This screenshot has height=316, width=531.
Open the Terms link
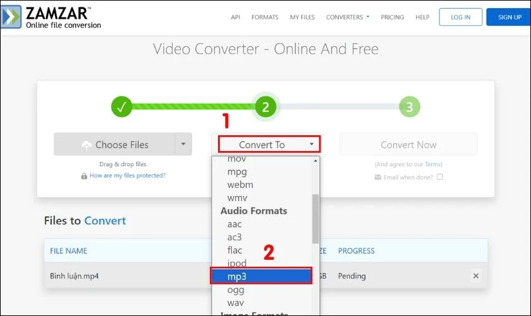pyautogui.click(x=432, y=164)
